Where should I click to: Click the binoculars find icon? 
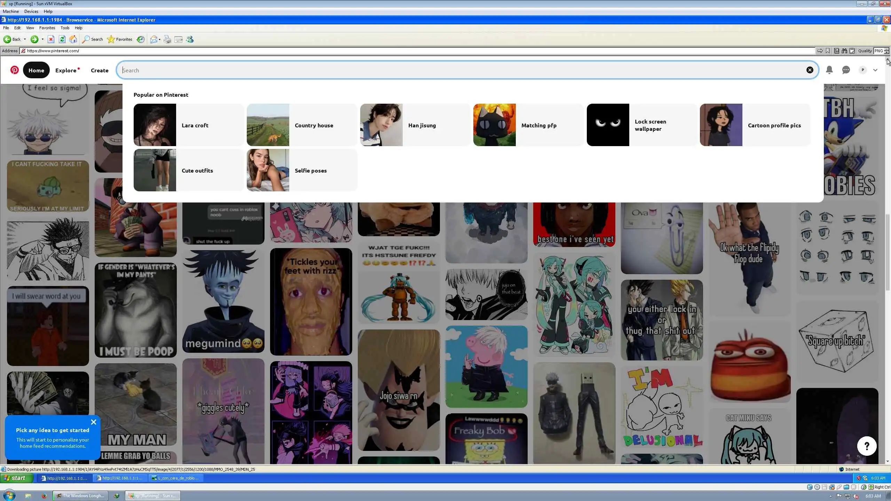pyautogui.click(x=844, y=51)
